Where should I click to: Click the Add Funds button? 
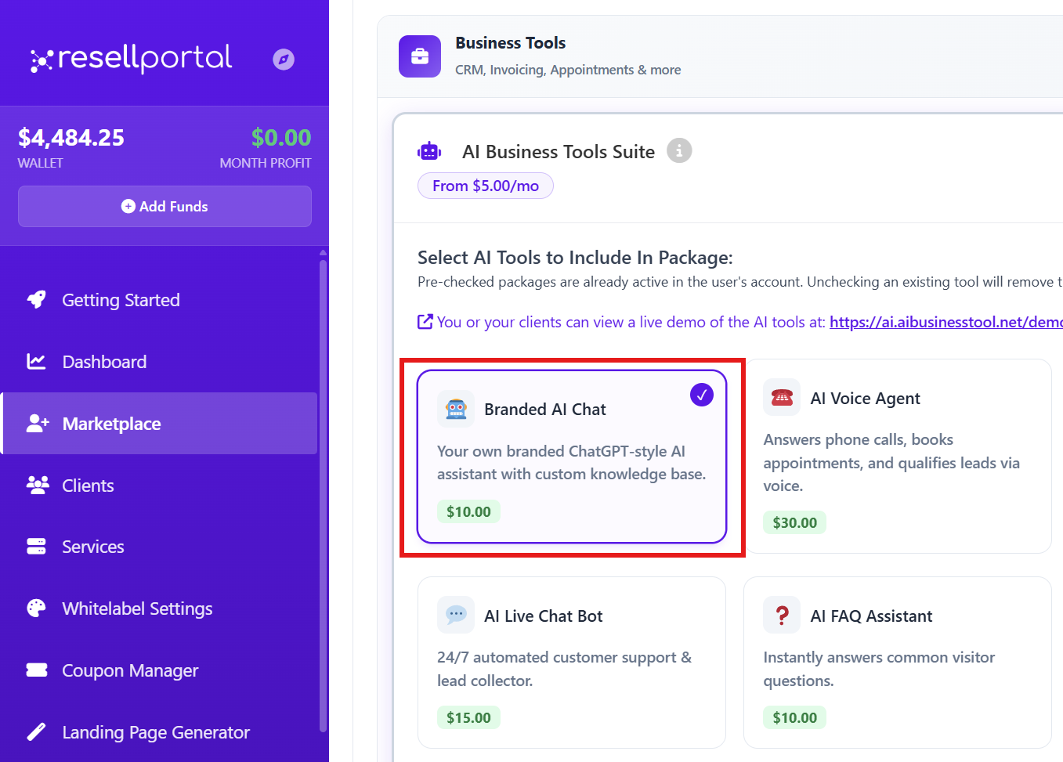click(165, 206)
